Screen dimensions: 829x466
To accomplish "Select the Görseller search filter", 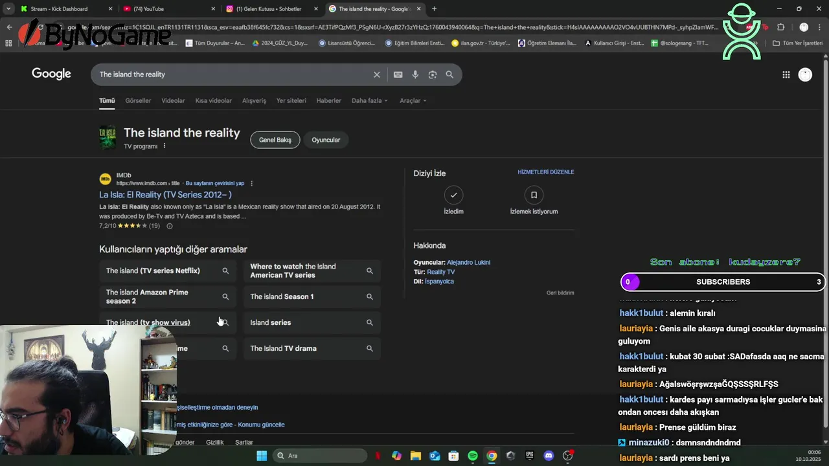I will pyautogui.click(x=138, y=100).
